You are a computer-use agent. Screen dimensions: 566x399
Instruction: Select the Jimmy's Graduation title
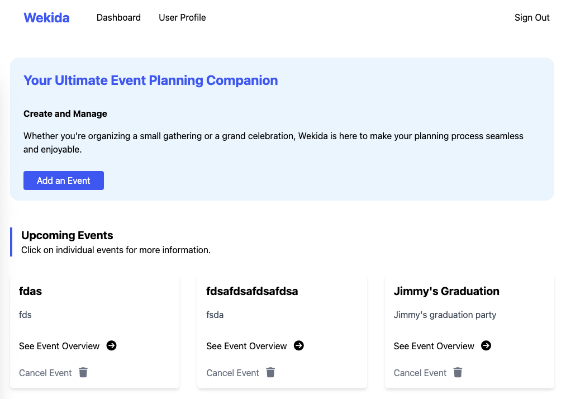point(446,291)
